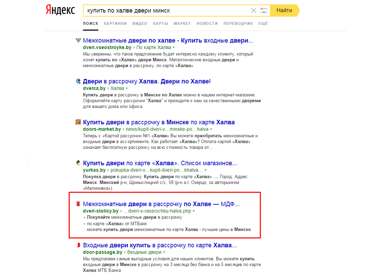This screenshot has height=273, width=391.
Task: Expand the dropdown arrow next to 'Входные двери'
Action: pyautogui.click(x=164, y=252)
